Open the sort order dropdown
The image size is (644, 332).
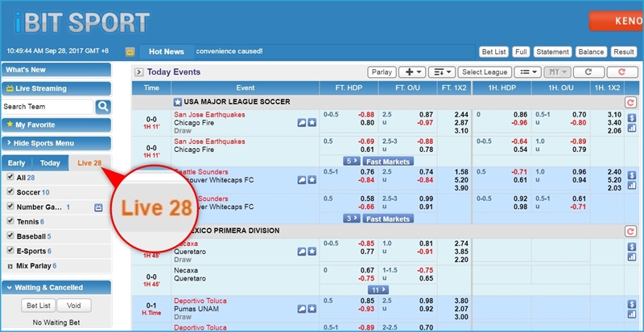441,72
